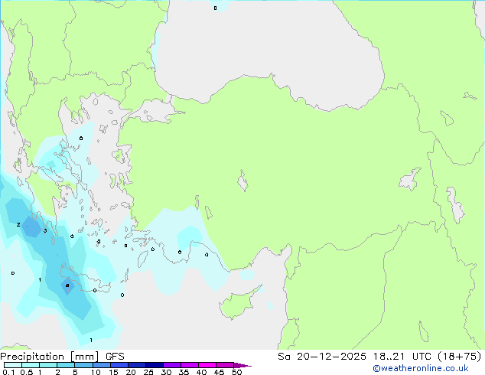
Task: Click the 0.1–0.5 mm palest cyan legend swatch
Action: click(13, 365)
